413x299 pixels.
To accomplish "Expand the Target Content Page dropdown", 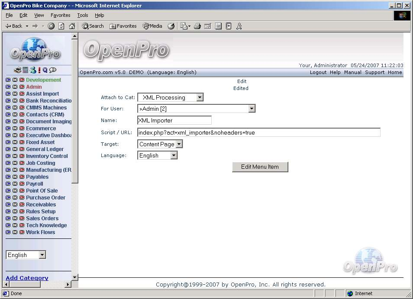I will tap(179, 145).
